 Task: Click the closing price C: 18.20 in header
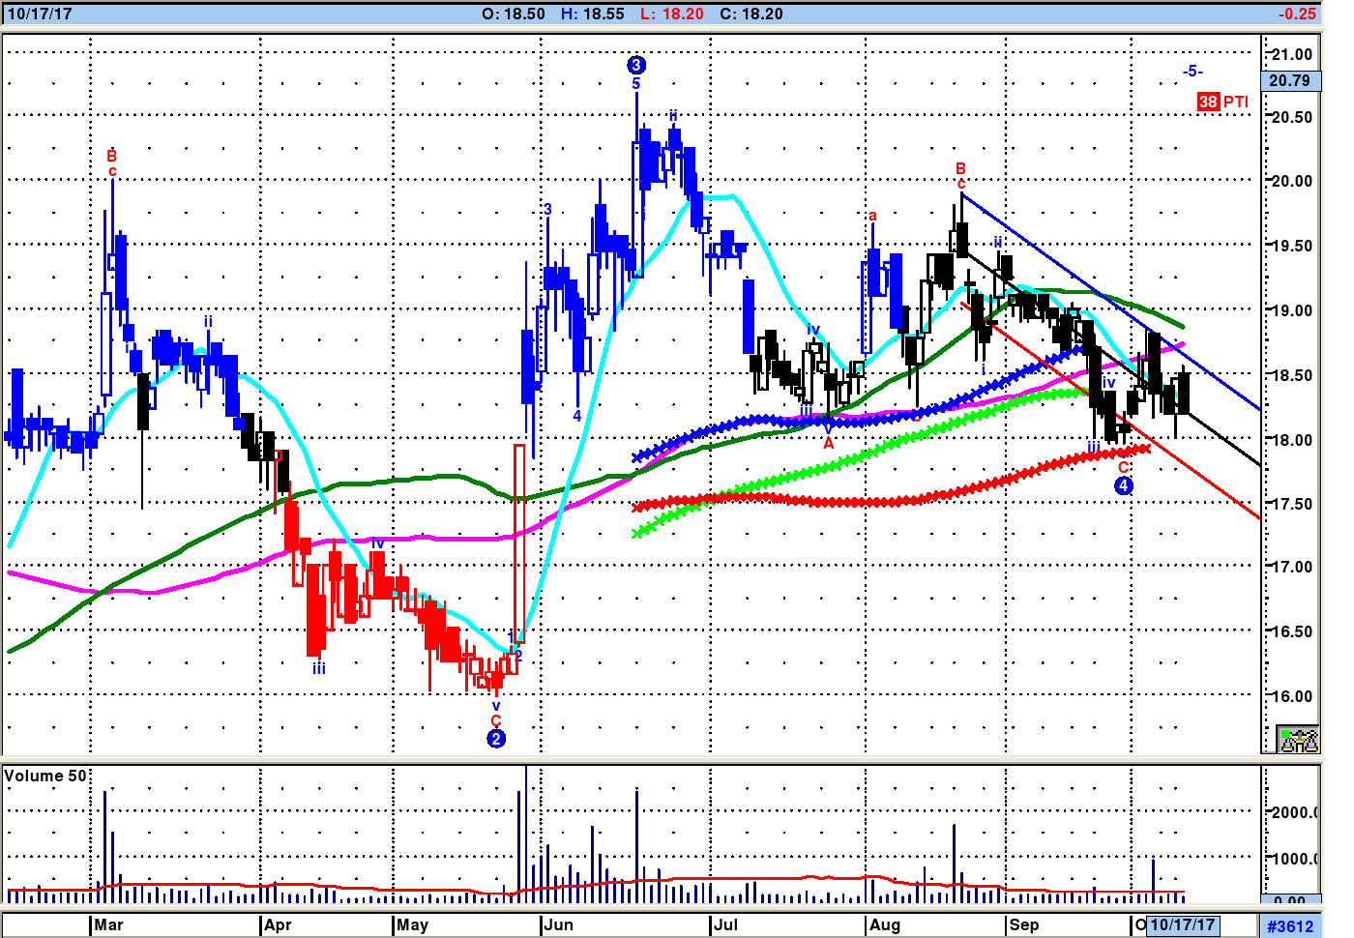pos(751,14)
